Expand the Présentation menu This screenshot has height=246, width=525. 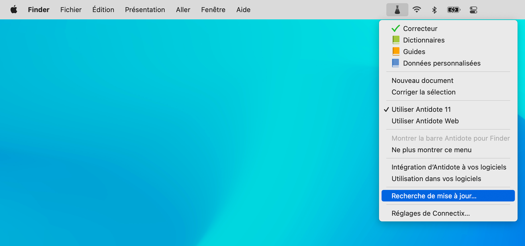(145, 10)
